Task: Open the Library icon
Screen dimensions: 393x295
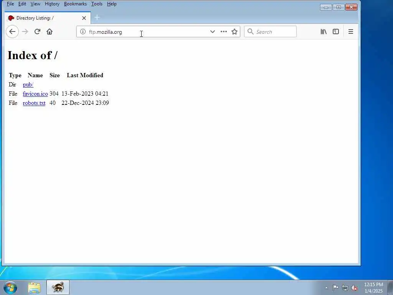Action: click(324, 31)
